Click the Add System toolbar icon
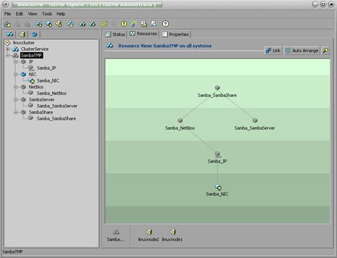This screenshot has height=258, width=337. [59, 24]
